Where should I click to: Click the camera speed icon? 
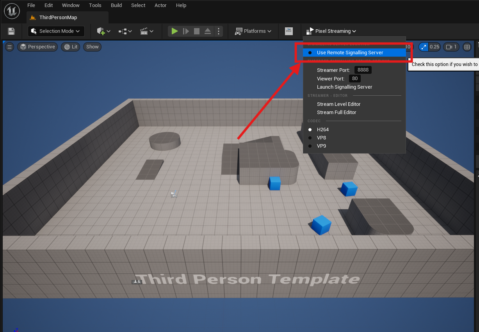(451, 47)
